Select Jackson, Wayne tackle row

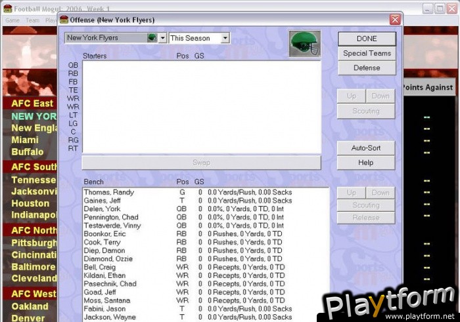(205, 317)
